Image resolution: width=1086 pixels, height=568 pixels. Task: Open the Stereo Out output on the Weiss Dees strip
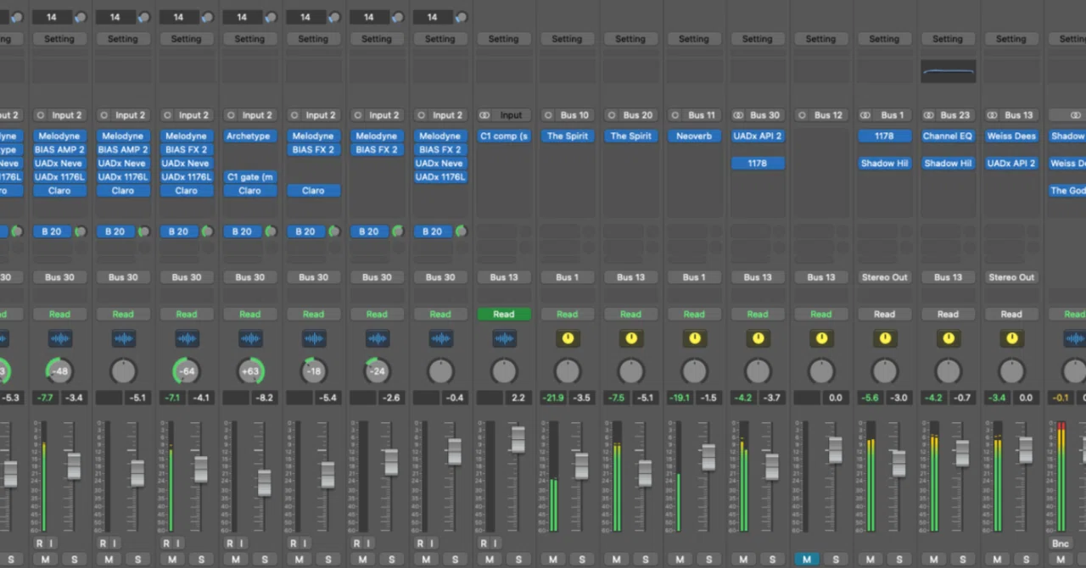1011,277
